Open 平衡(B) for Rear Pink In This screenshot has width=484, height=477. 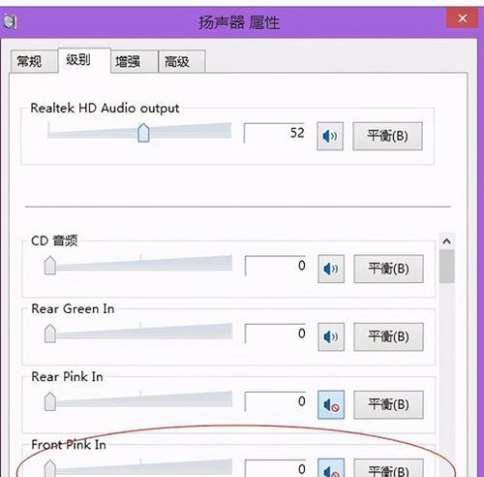pyautogui.click(x=388, y=404)
